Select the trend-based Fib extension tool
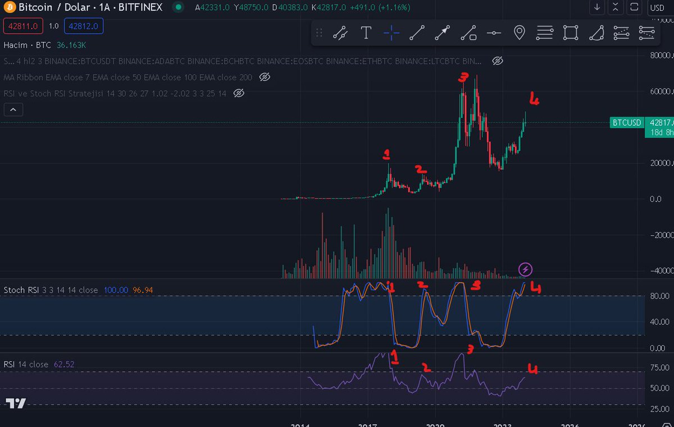 click(x=622, y=34)
